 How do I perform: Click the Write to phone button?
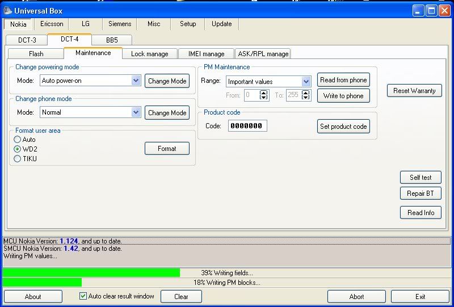pyautogui.click(x=343, y=96)
